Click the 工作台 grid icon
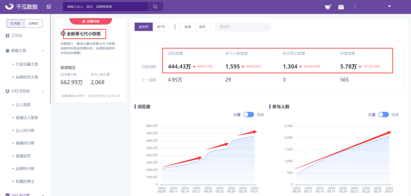This screenshot has width=411, height=196. 7,35
